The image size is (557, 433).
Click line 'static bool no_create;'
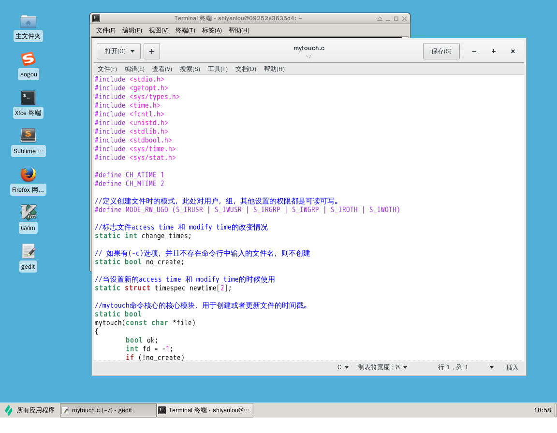tap(139, 262)
